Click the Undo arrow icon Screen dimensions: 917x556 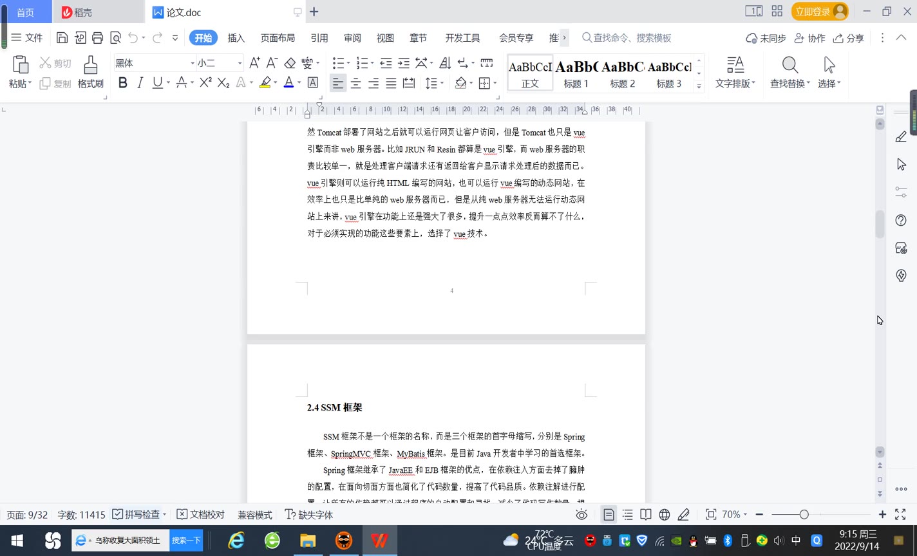[x=133, y=38]
